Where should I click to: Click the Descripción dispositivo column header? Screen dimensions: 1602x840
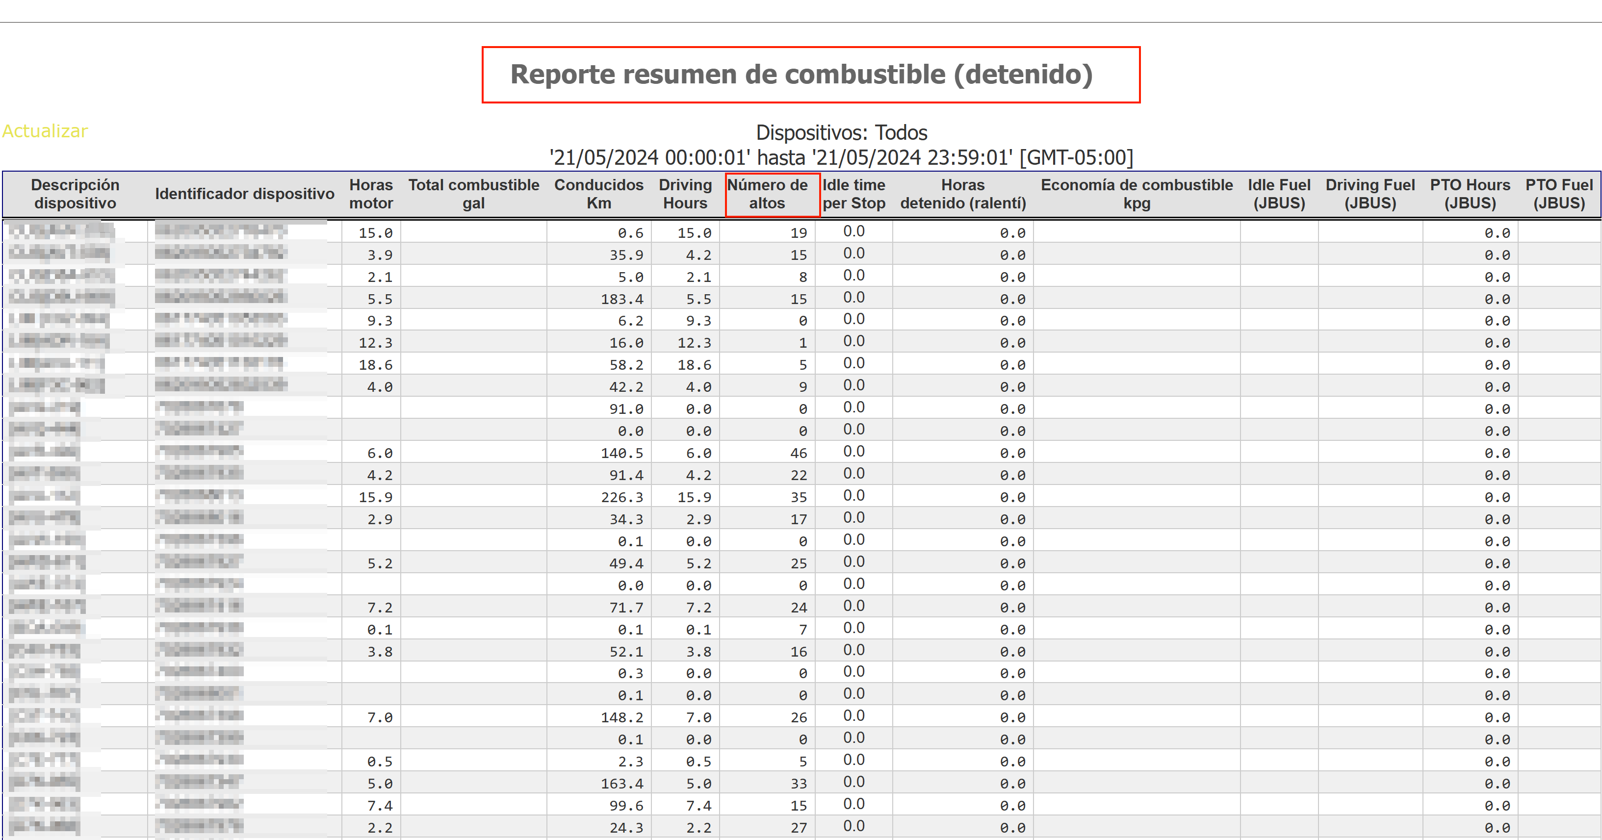[75, 194]
